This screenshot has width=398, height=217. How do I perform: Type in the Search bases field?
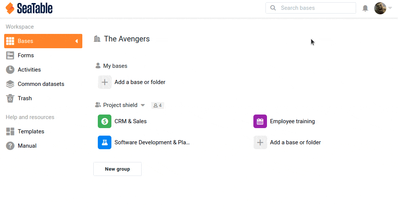[x=311, y=8]
